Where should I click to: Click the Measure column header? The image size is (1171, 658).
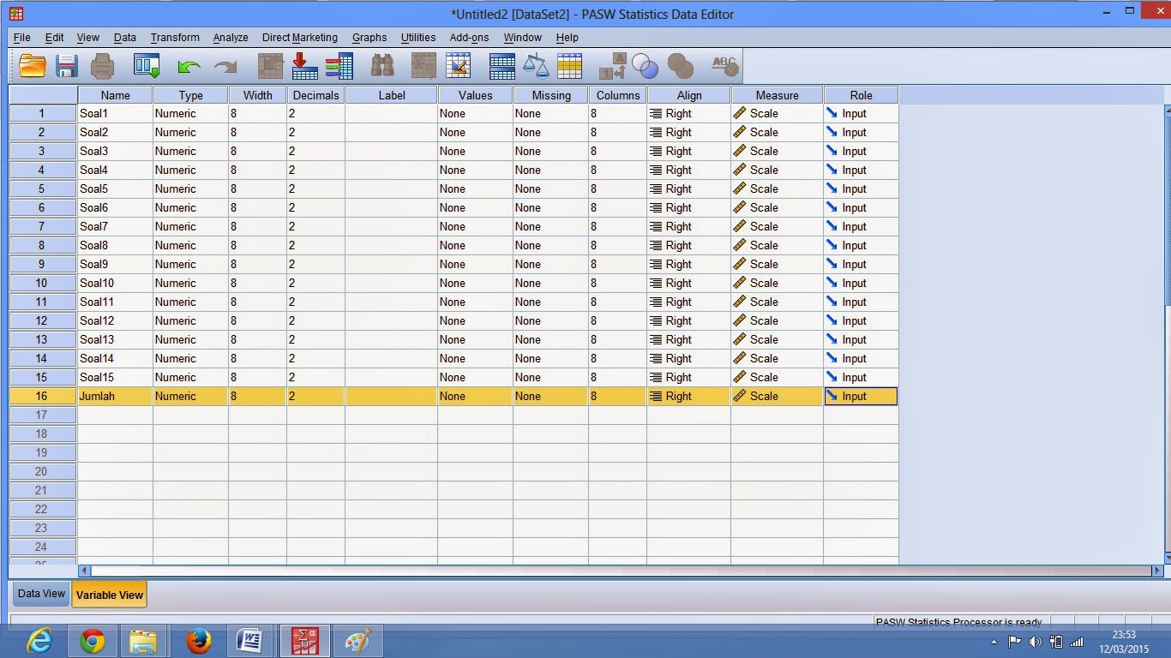point(777,95)
